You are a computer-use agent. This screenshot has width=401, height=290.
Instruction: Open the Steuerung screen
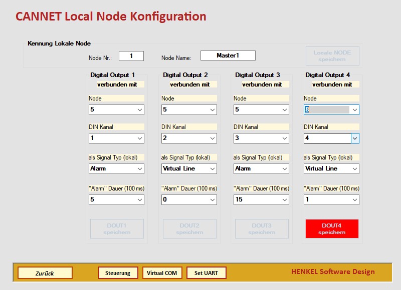(119, 272)
